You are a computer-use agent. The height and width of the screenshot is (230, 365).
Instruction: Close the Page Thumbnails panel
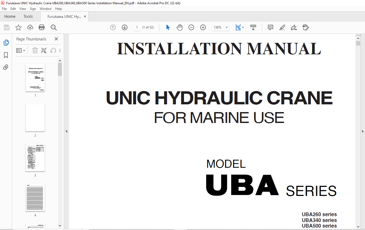pos(56,39)
